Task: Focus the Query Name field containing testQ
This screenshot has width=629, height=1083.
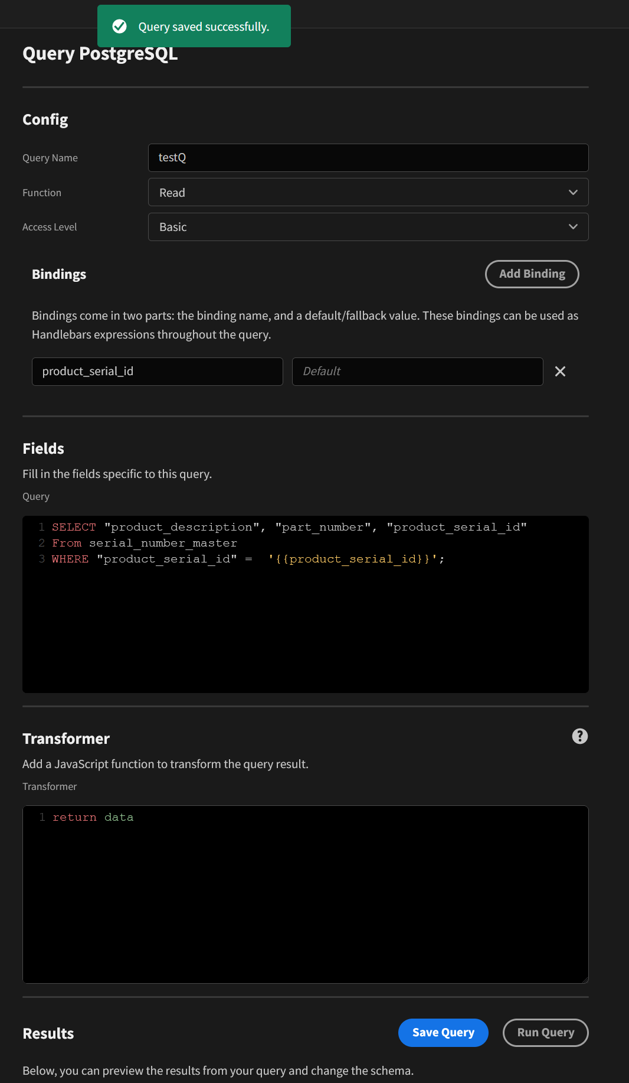Action: click(x=368, y=158)
